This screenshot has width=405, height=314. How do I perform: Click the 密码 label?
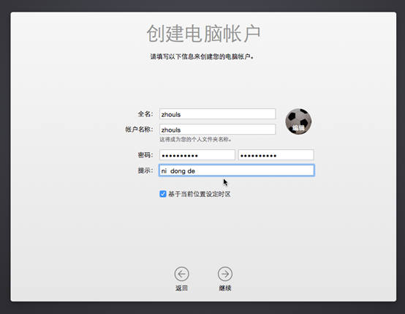145,155
